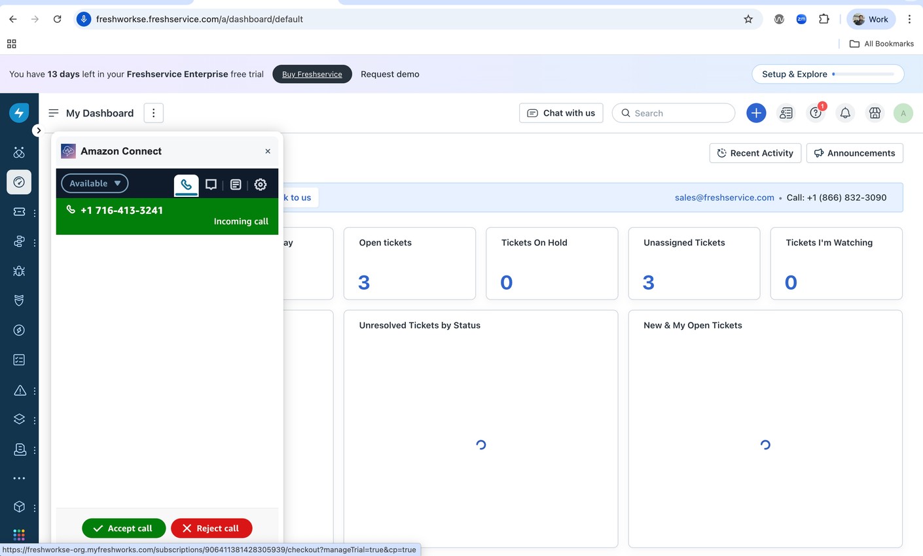The width and height of the screenshot is (923, 556).
Task: Select the phone tab in Amazon Connect
Action: [x=186, y=184]
